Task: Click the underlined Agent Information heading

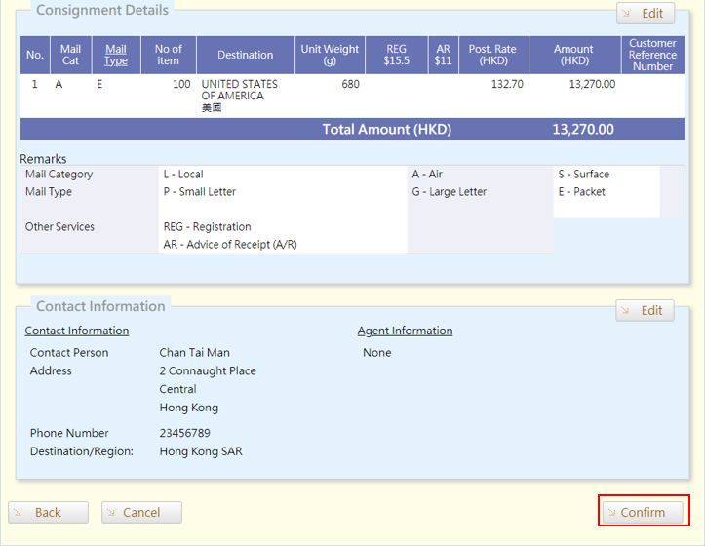Action: 405,331
